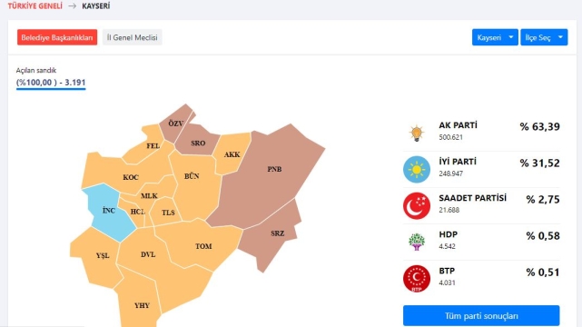The image size is (582, 327).
Task: Switch to the İl Genel Meclisi tab
Action: click(133, 37)
